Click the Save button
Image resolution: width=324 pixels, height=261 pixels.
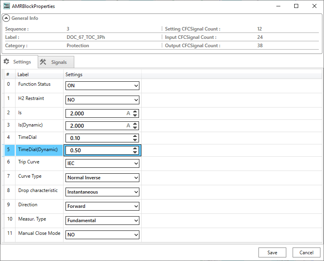click(x=272, y=252)
